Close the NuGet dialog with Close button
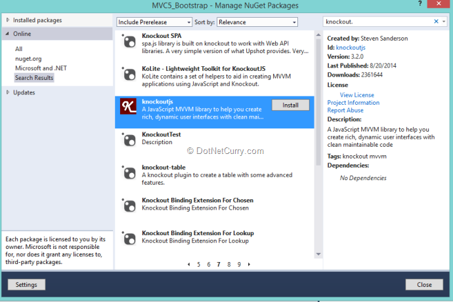453x302 pixels. tap(424, 285)
